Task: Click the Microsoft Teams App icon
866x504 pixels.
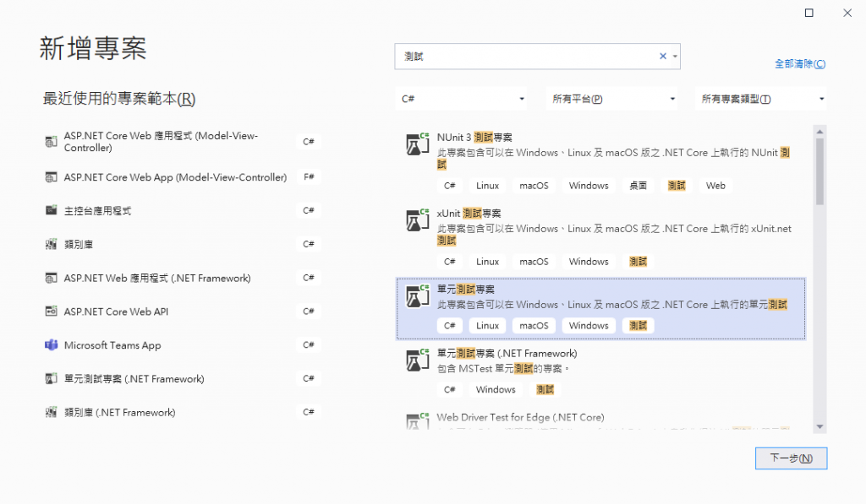Action: pos(51,344)
